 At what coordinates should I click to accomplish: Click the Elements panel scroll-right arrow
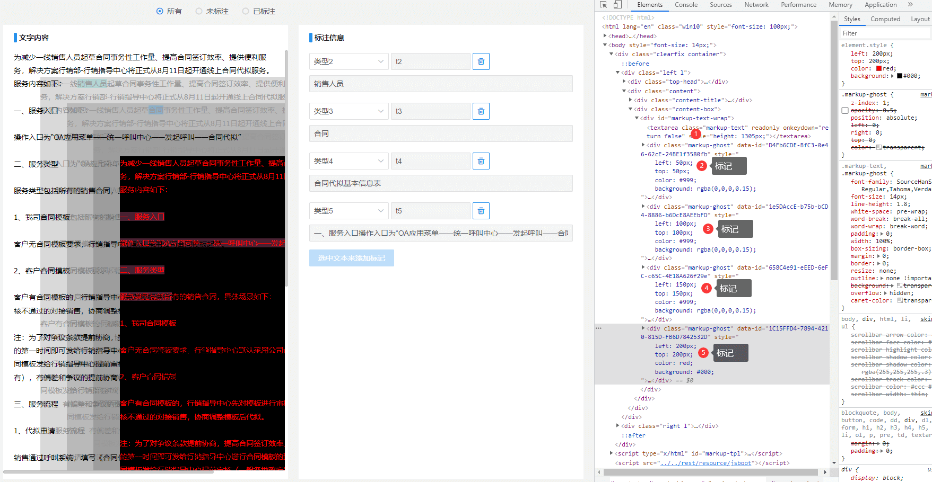(825, 472)
